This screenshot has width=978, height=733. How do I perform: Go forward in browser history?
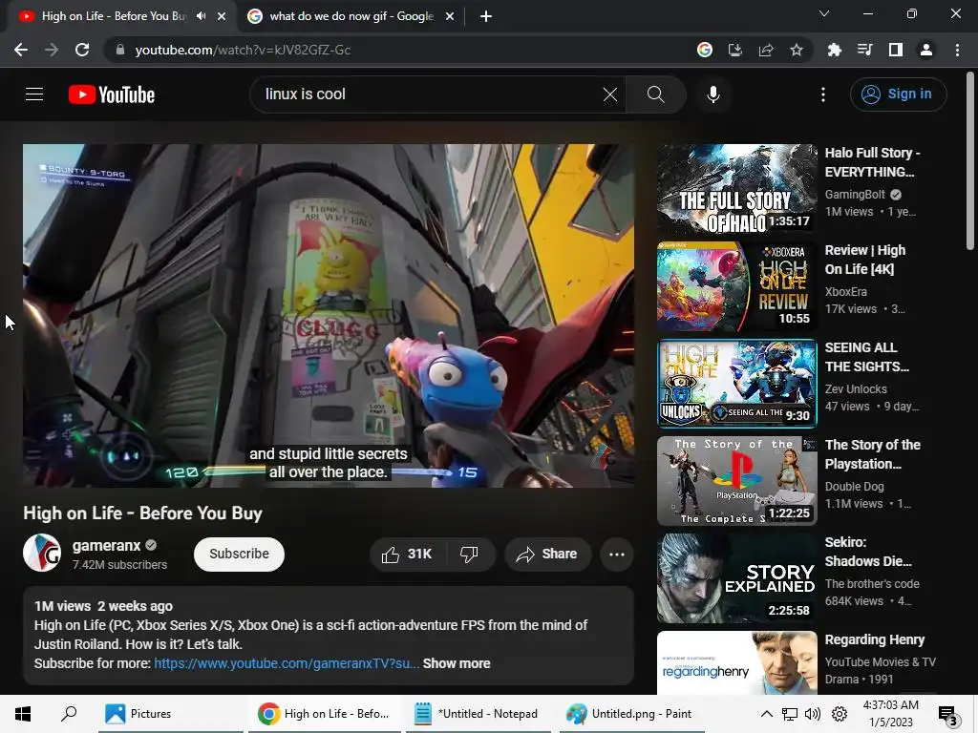pyautogui.click(x=52, y=50)
